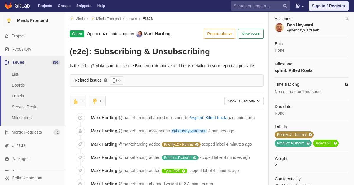This screenshot has height=185, width=354.
Task: Collapse the right sidebar with double chevron
Action: coord(347,18)
